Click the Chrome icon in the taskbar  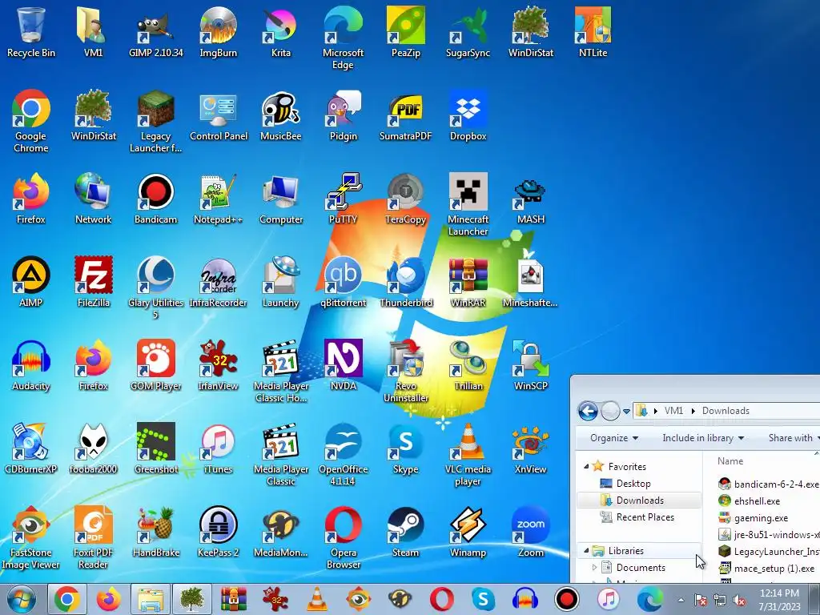[67, 599]
